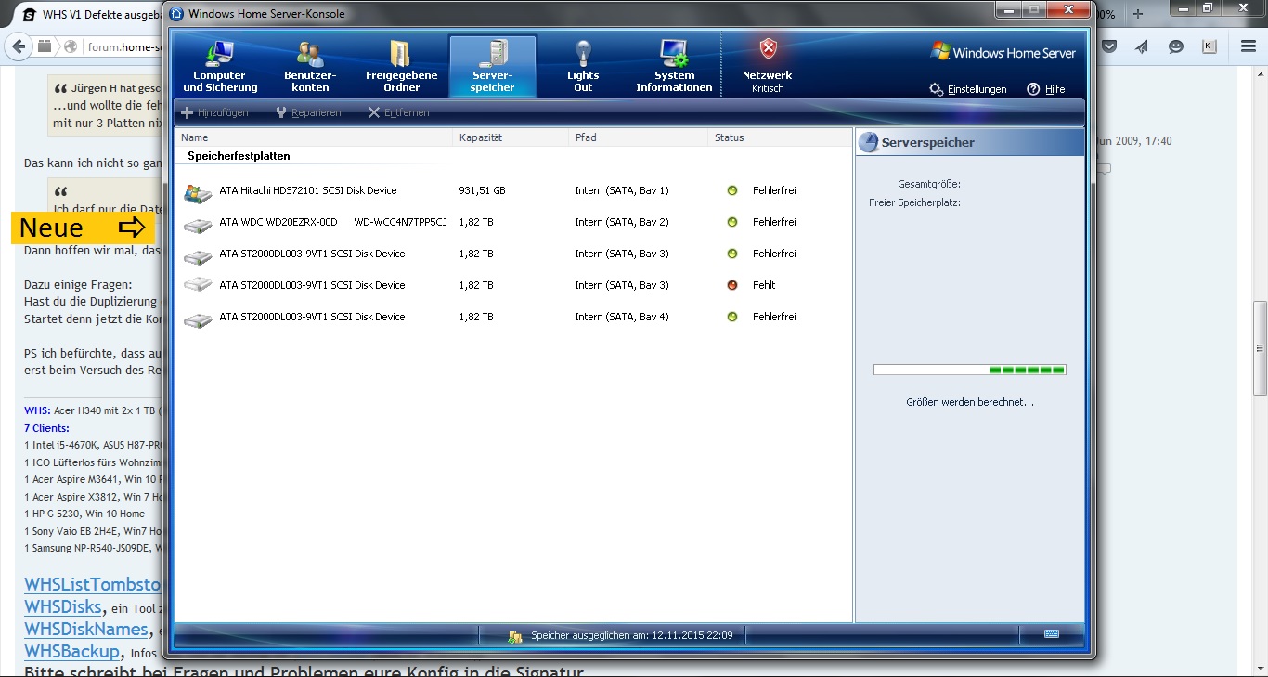Open Einstellungen with the gear icon
Image resolution: width=1268 pixels, height=677 pixels.
(x=967, y=89)
